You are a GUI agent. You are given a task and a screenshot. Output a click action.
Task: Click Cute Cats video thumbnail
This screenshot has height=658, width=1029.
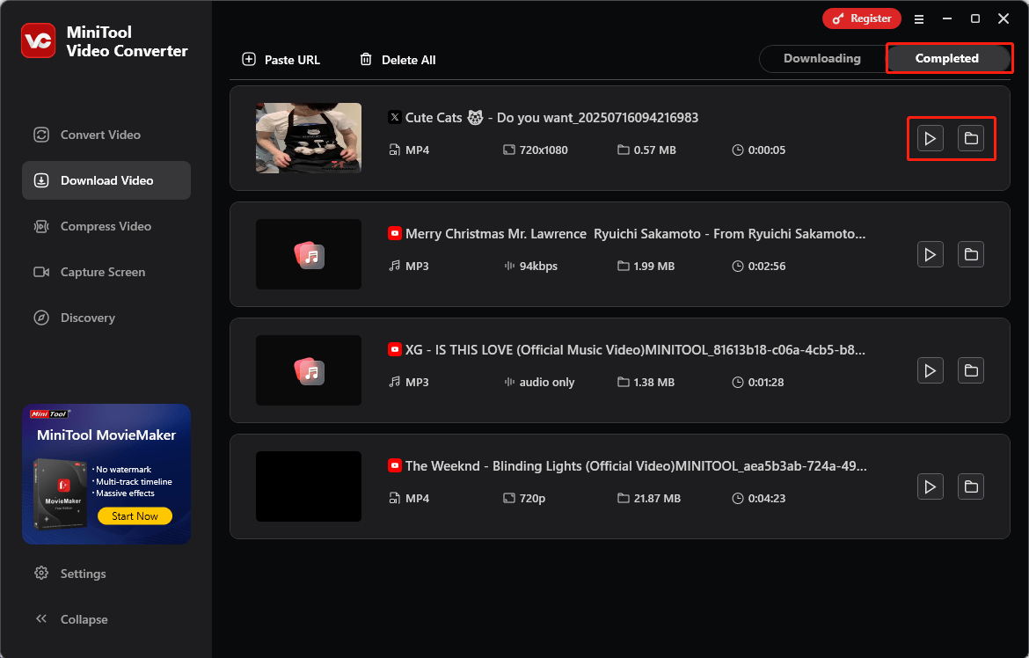(x=309, y=138)
